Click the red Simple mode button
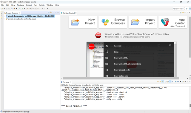191x113 pixels. coord(98,35)
